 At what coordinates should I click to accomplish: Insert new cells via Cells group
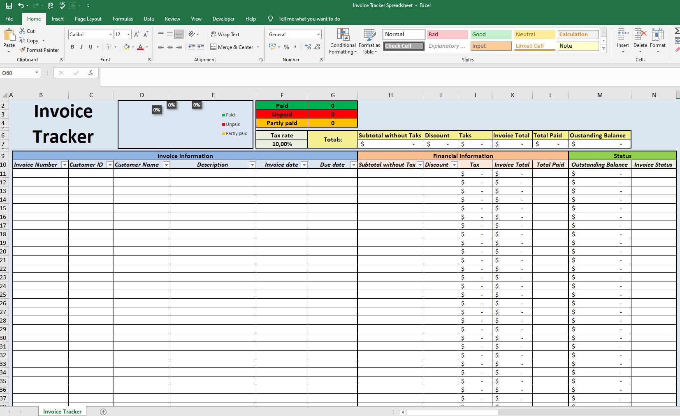[x=622, y=39]
